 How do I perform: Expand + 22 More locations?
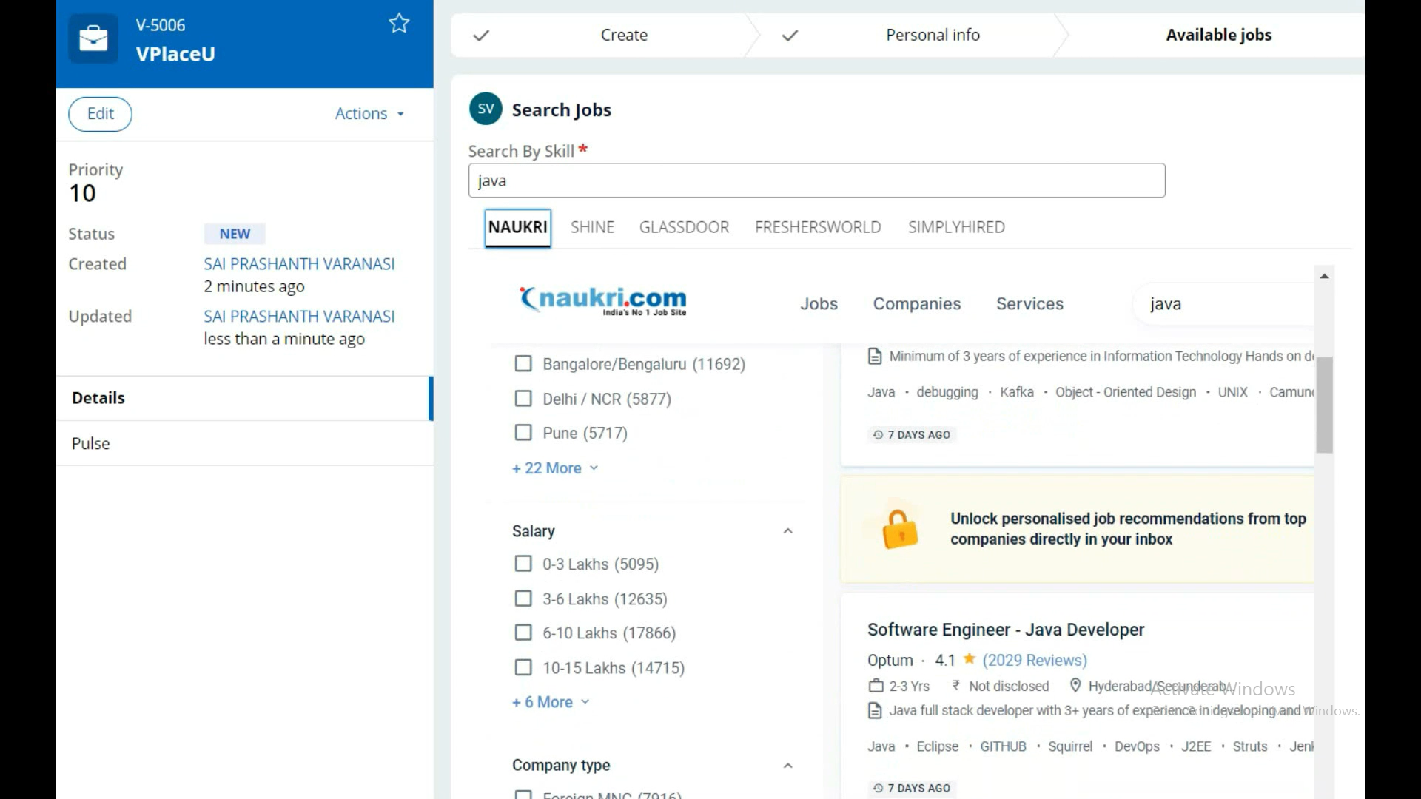[x=554, y=468]
